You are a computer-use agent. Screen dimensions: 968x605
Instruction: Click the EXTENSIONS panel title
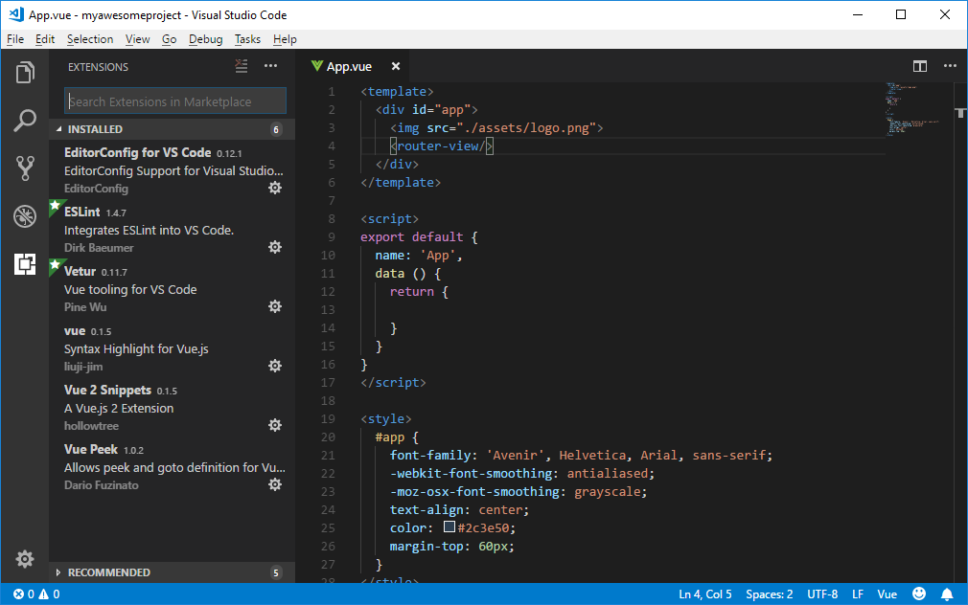coord(98,67)
